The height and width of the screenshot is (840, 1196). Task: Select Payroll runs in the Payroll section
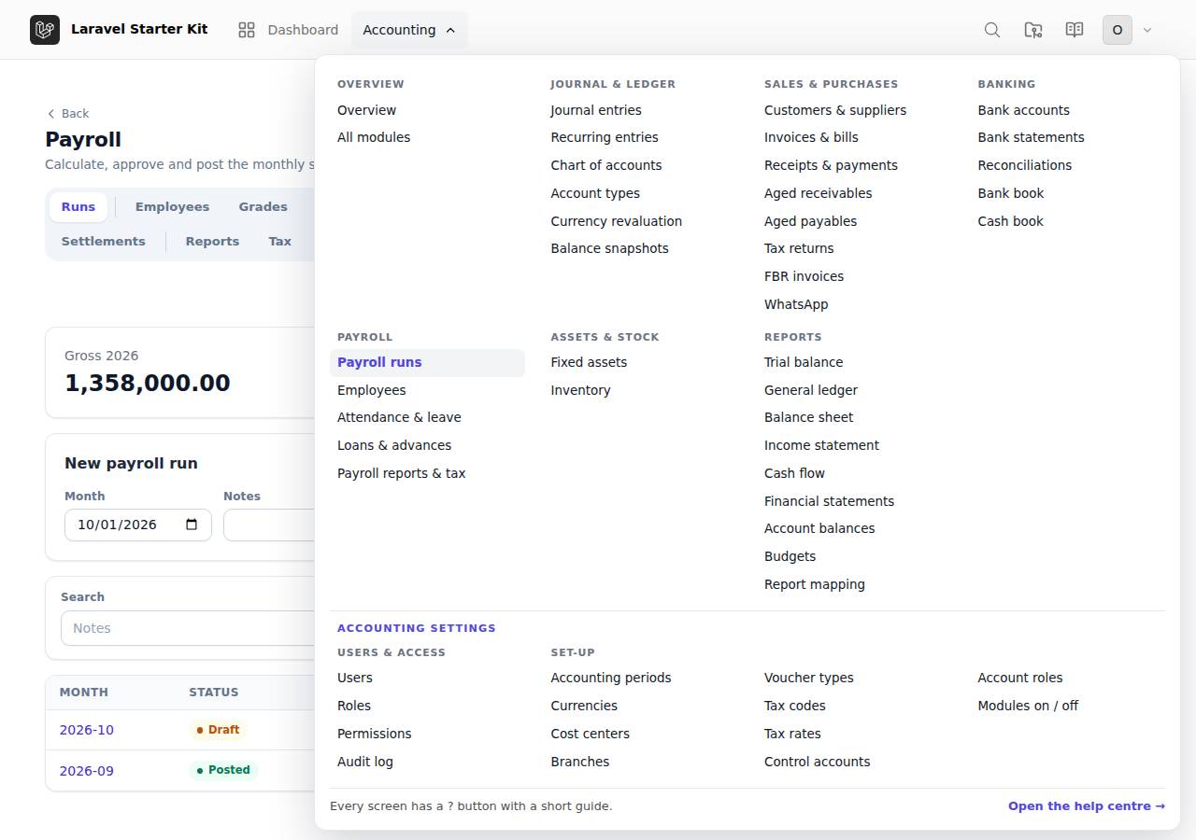[x=427, y=362]
